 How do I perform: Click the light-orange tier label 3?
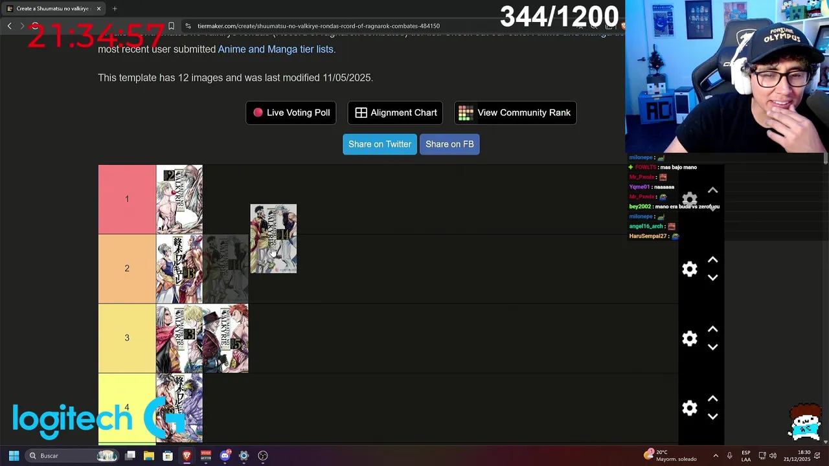(x=127, y=338)
